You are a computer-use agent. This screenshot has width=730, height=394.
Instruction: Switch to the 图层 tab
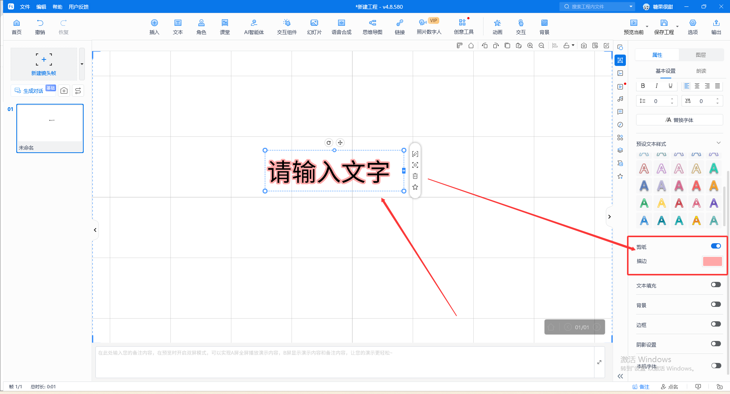tap(701, 55)
